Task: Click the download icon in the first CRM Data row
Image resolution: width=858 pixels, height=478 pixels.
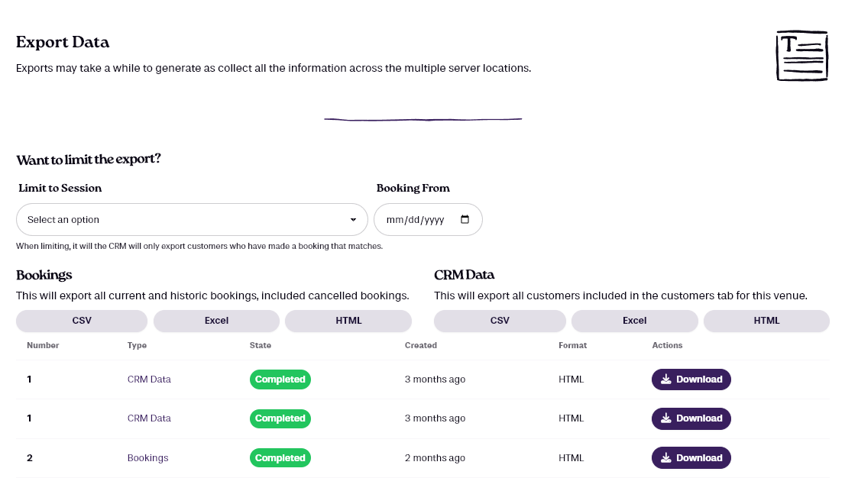Action: 666,379
